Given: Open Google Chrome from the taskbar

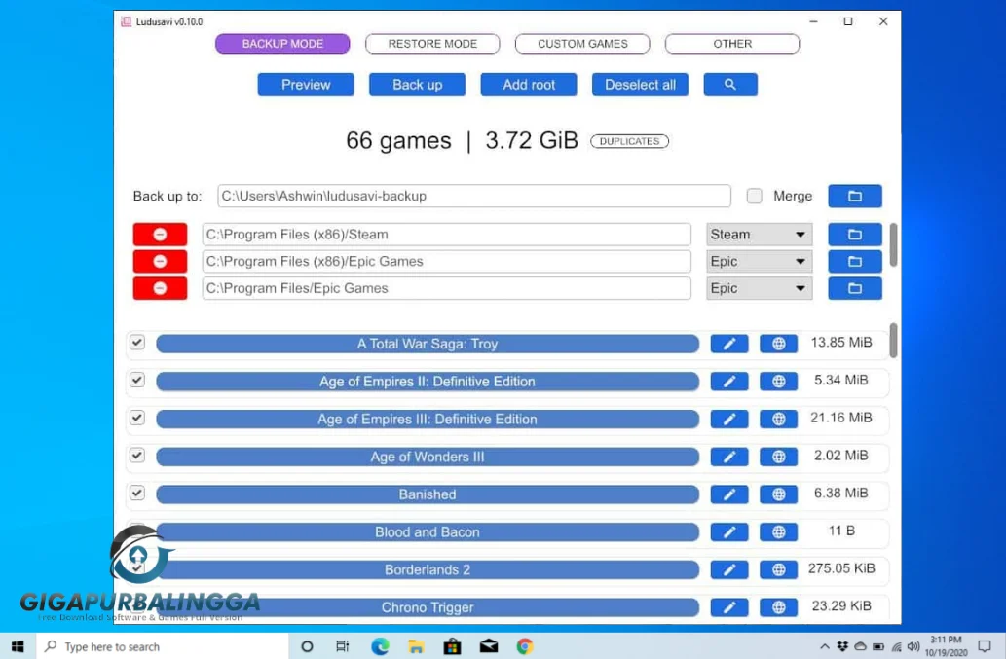Looking at the screenshot, I should (x=525, y=646).
